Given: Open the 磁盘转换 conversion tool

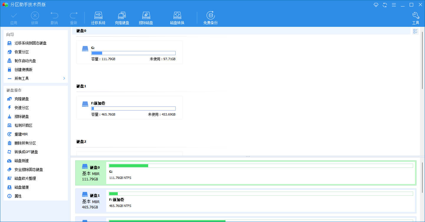Looking at the screenshot, I should (177, 17).
